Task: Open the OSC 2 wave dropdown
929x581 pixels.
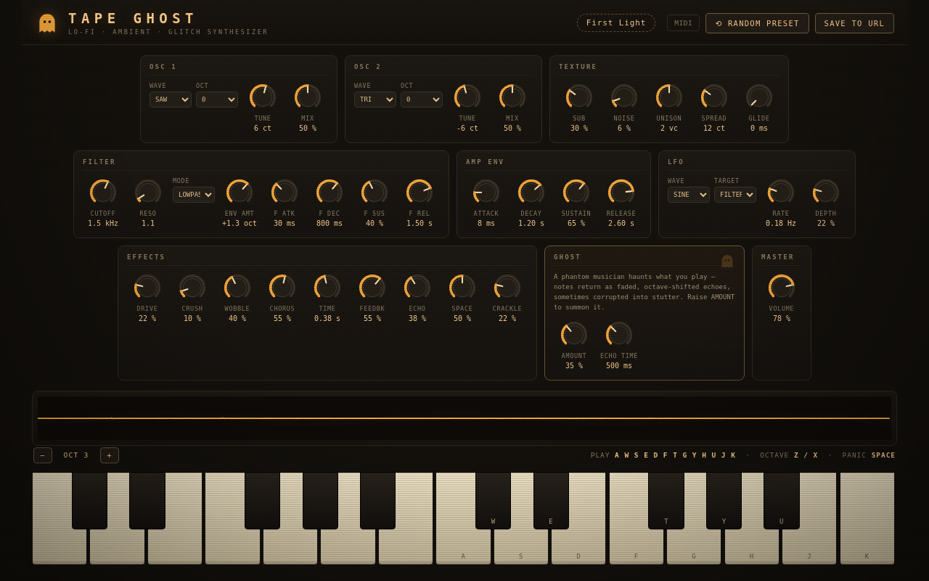Action: [375, 99]
